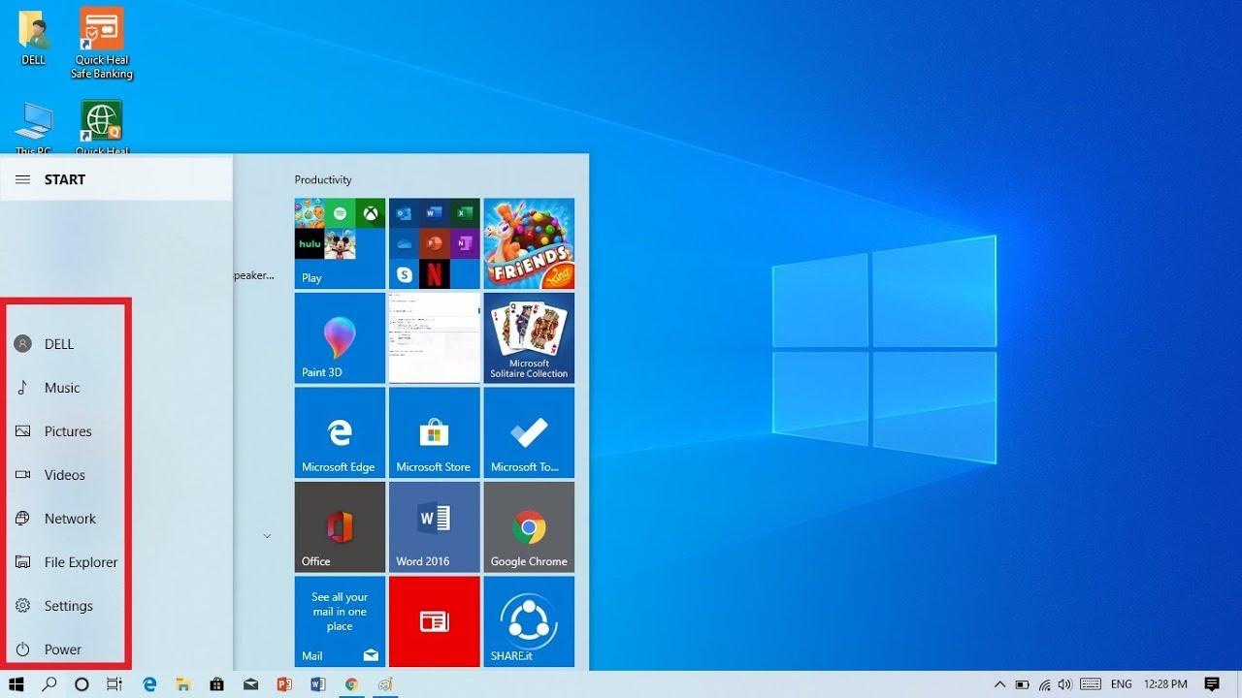Open the volume speaker control
Image resolution: width=1242 pixels, height=698 pixels.
pos(1065,684)
